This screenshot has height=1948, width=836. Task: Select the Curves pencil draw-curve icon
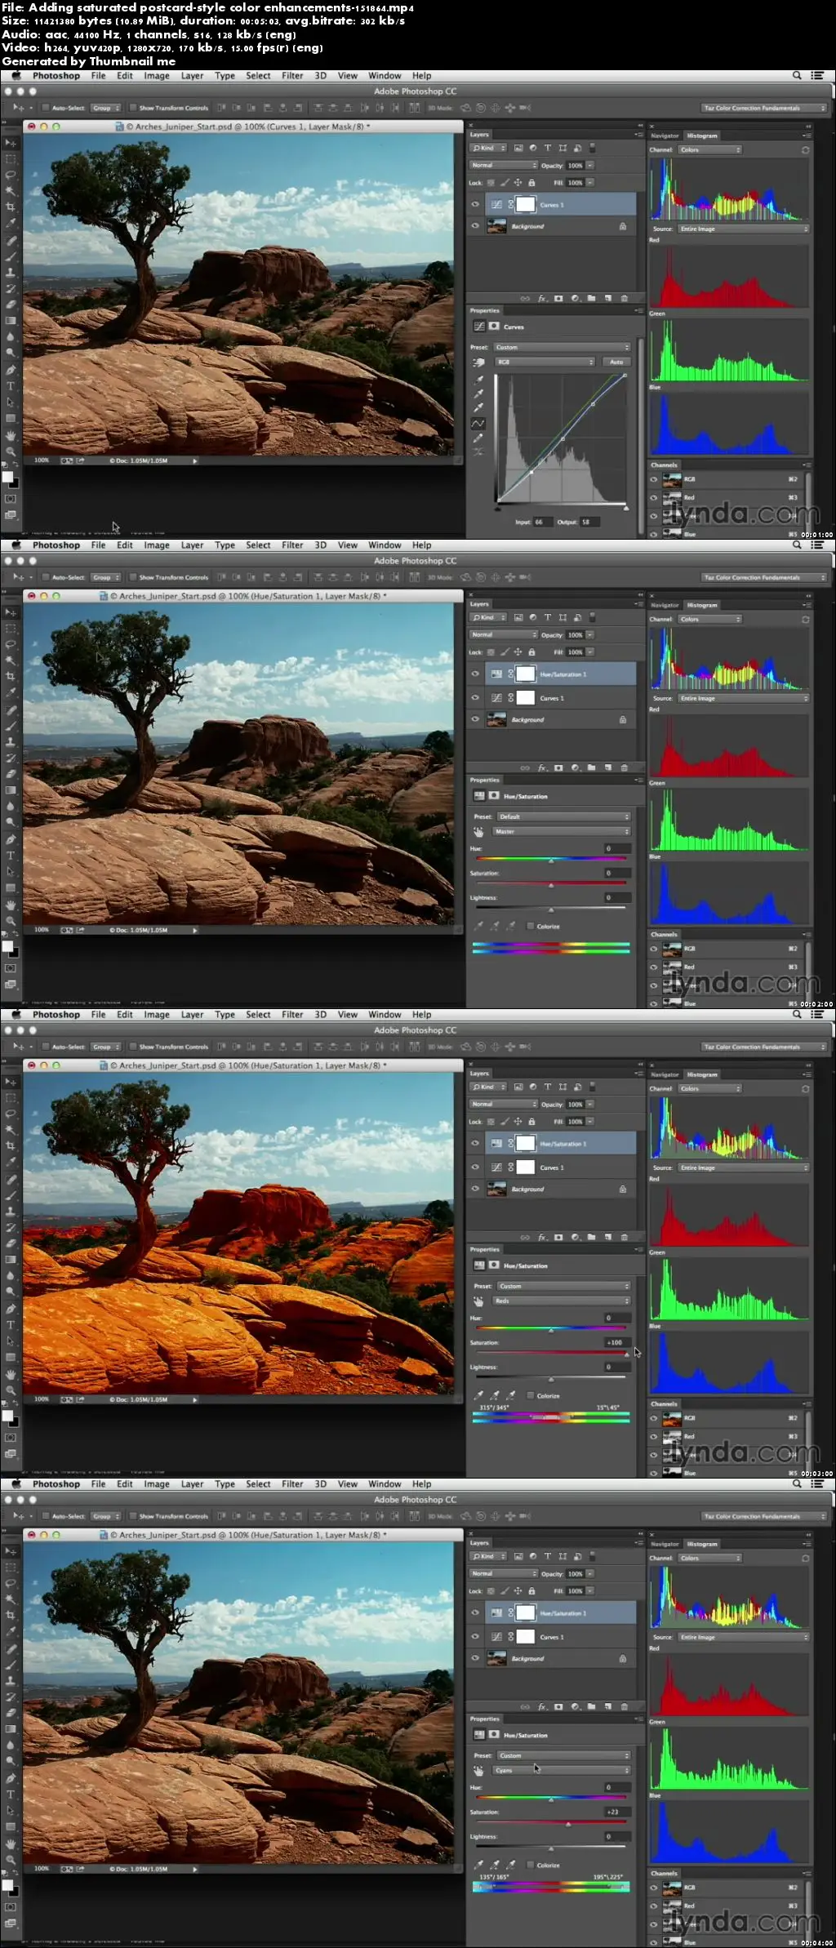pos(479,438)
